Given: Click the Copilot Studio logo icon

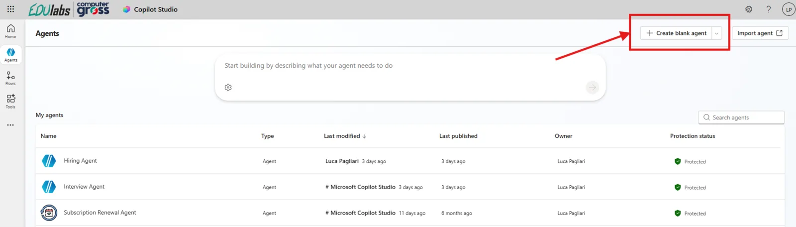Looking at the screenshot, I should tap(126, 9).
